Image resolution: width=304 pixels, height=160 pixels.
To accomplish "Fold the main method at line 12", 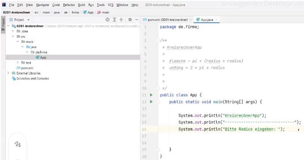I will (158, 102).
